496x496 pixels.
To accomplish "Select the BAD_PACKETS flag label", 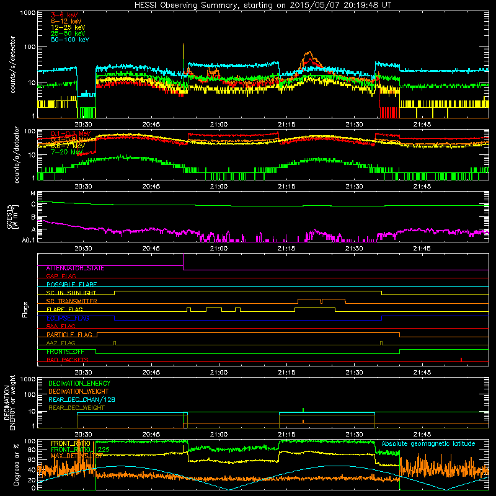I will tap(68, 360).
